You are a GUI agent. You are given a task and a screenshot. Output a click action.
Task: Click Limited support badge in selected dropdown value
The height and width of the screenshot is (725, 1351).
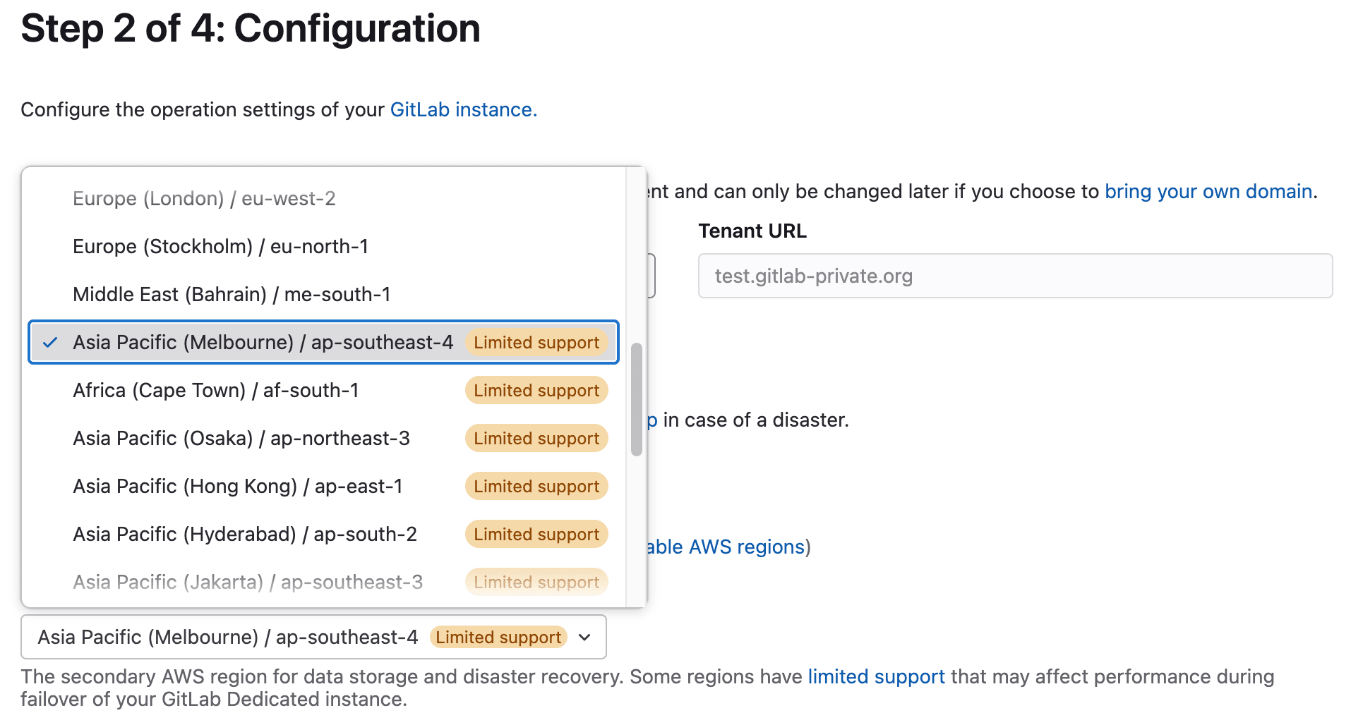498,638
